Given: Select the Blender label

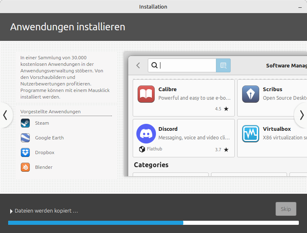Looking at the screenshot, I should (44, 167).
